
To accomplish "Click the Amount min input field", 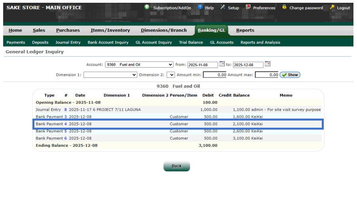I will [x=215, y=75].
